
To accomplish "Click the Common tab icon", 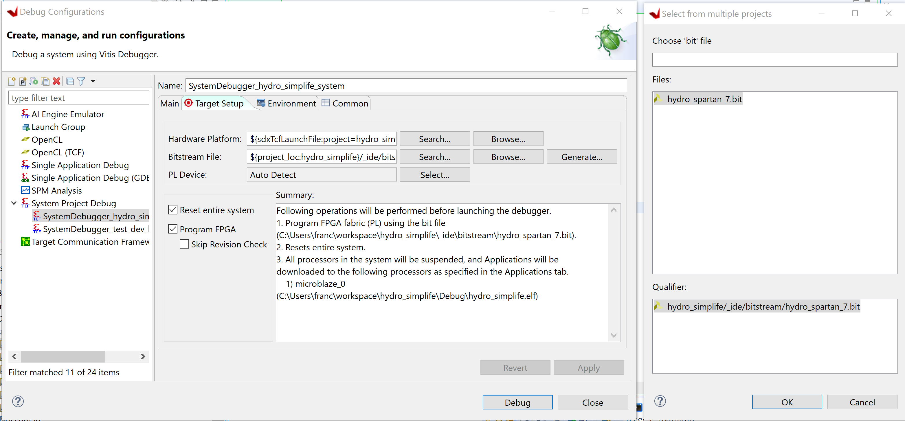I will pyautogui.click(x=326, y=103).
